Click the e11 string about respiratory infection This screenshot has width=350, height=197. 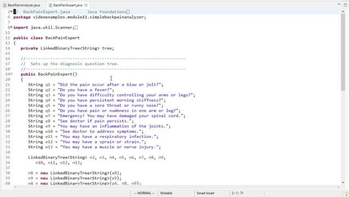click(x=108, y=136)
